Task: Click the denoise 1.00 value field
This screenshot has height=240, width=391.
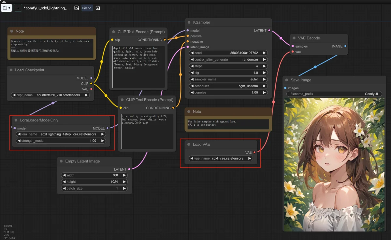Action: (x=228, y=92)
